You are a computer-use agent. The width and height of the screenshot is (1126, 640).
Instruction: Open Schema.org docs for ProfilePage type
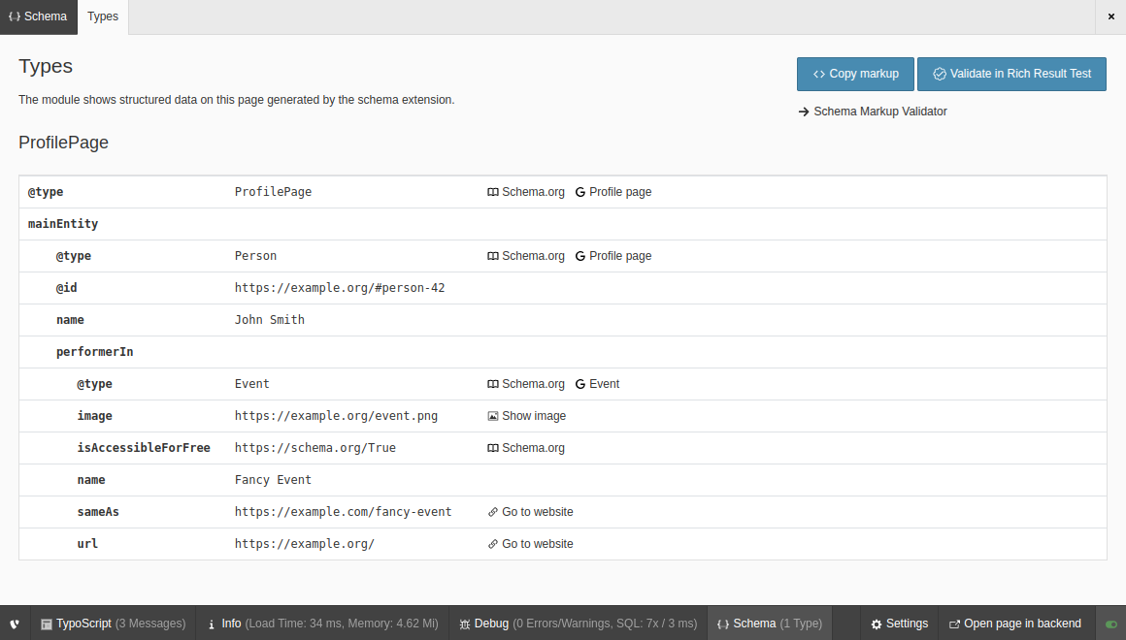[x=525, y=191]
